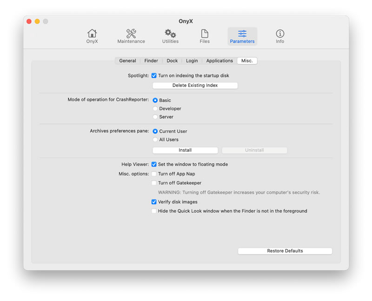
Task: Click the red close window button
Action: click(29, 21)
